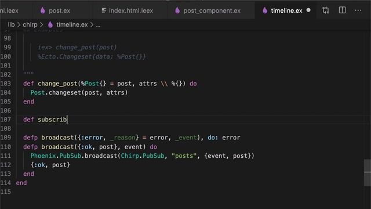The width and height of the screenshot is (371, 209).
Task: Select the chirp breadcrumb segment
Action: (x=30, y=24)
